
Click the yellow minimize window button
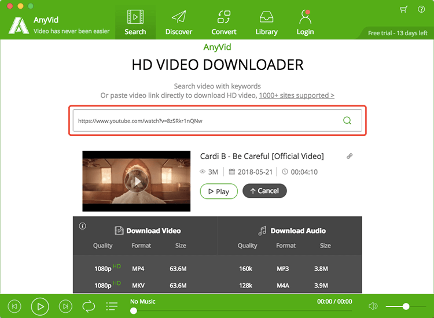20,6
